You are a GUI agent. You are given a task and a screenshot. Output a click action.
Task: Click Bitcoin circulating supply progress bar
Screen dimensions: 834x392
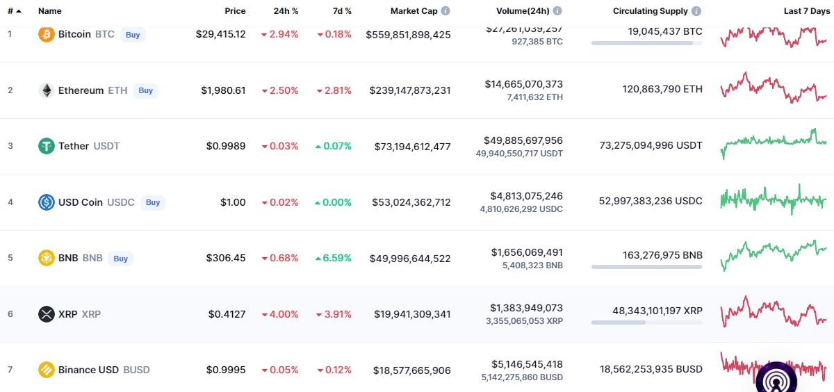(647, 43)
